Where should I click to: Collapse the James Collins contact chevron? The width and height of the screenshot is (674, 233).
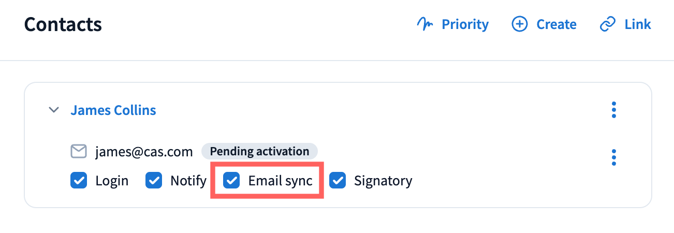(x=54, y=110)
